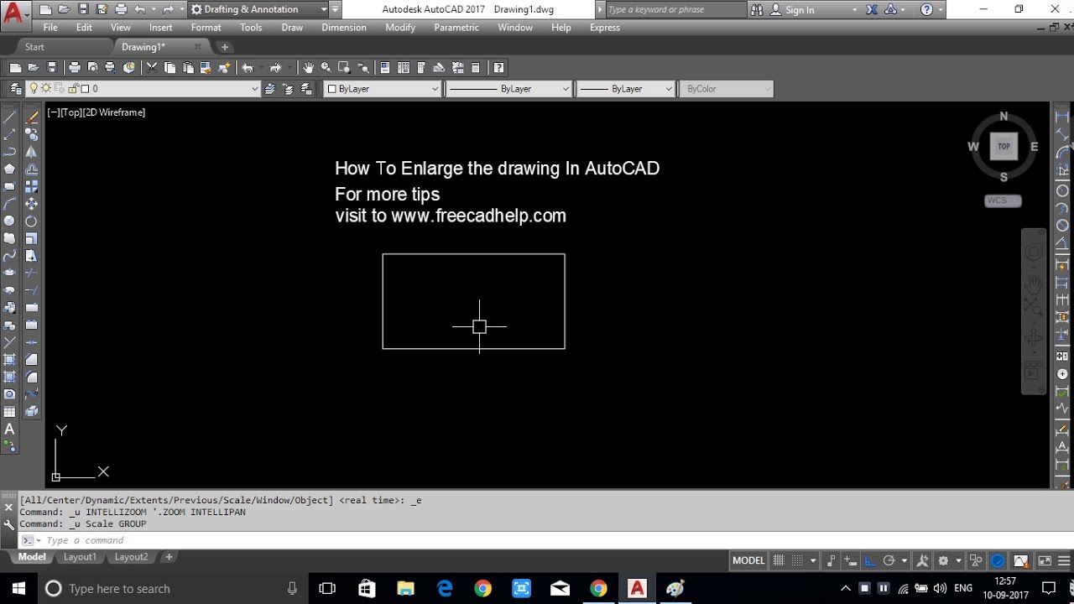Screen dimensions: 1074x604
Task: Open the Dimension menu
Action: (x=344, y=28)
